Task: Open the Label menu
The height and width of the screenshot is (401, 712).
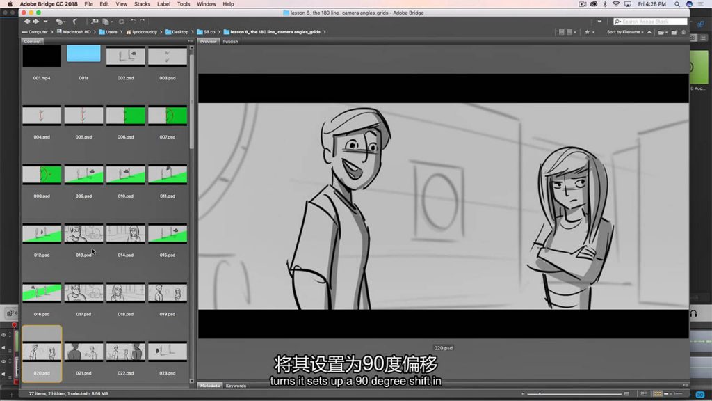Action: [x=163, y=4]
